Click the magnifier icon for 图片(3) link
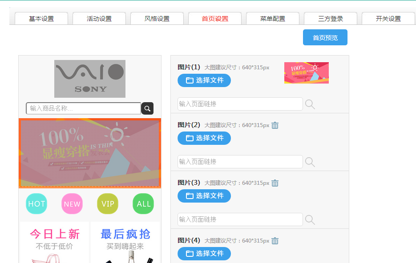416x263 pixels. [310, 220]
